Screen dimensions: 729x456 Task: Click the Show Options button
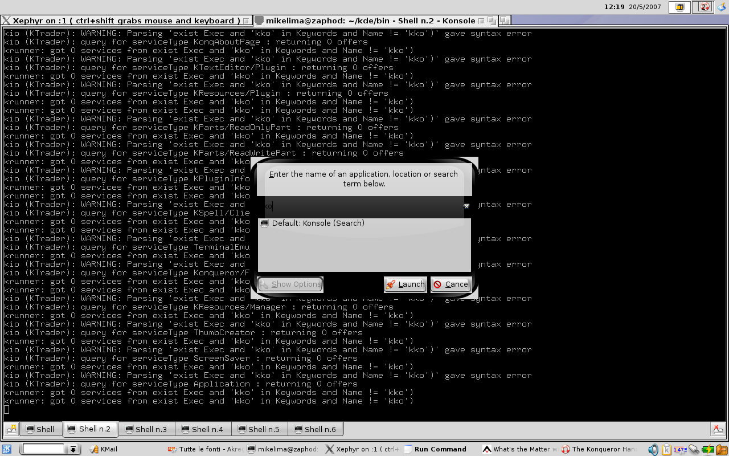click(290, 284)
